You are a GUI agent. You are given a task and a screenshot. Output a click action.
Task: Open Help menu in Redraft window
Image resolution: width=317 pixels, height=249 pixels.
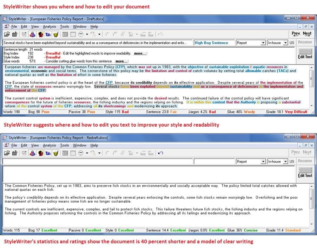pos(94,145)
